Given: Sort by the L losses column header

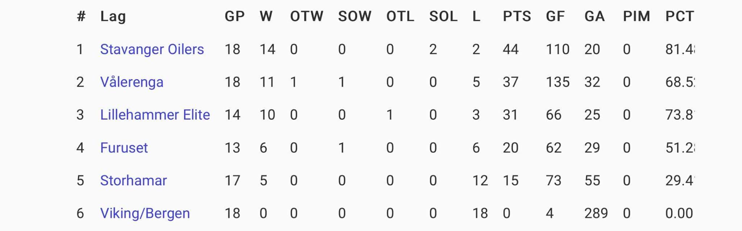Looking at the screenshot, I should [476, 16].
